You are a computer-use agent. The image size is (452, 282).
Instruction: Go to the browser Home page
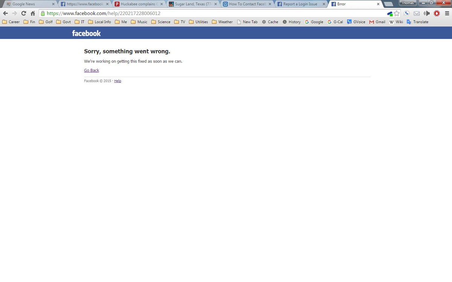33,13
